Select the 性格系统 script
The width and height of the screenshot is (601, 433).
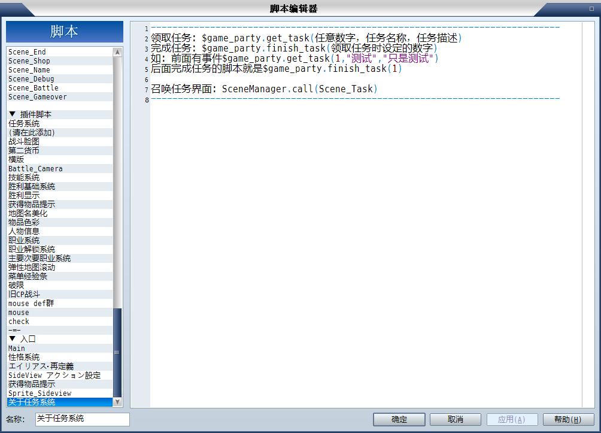tap(60, 357)
